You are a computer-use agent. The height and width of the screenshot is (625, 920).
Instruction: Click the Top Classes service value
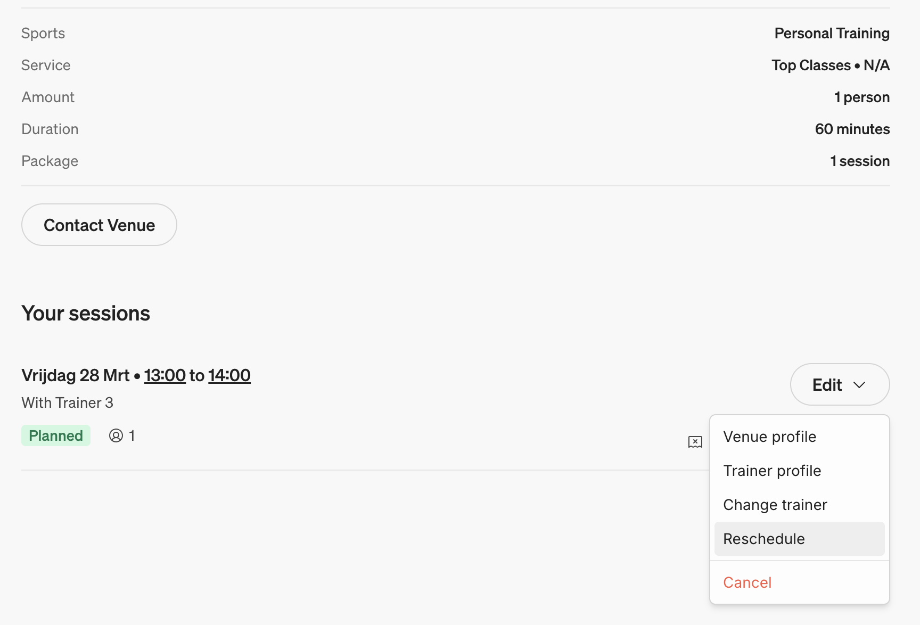click(x=811, y=65)
